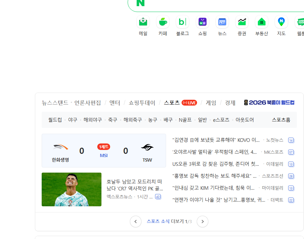The height and width of the screenshot is (239, 304).
Task: Go to previous sports news page arrow
Action: [135, 222]
